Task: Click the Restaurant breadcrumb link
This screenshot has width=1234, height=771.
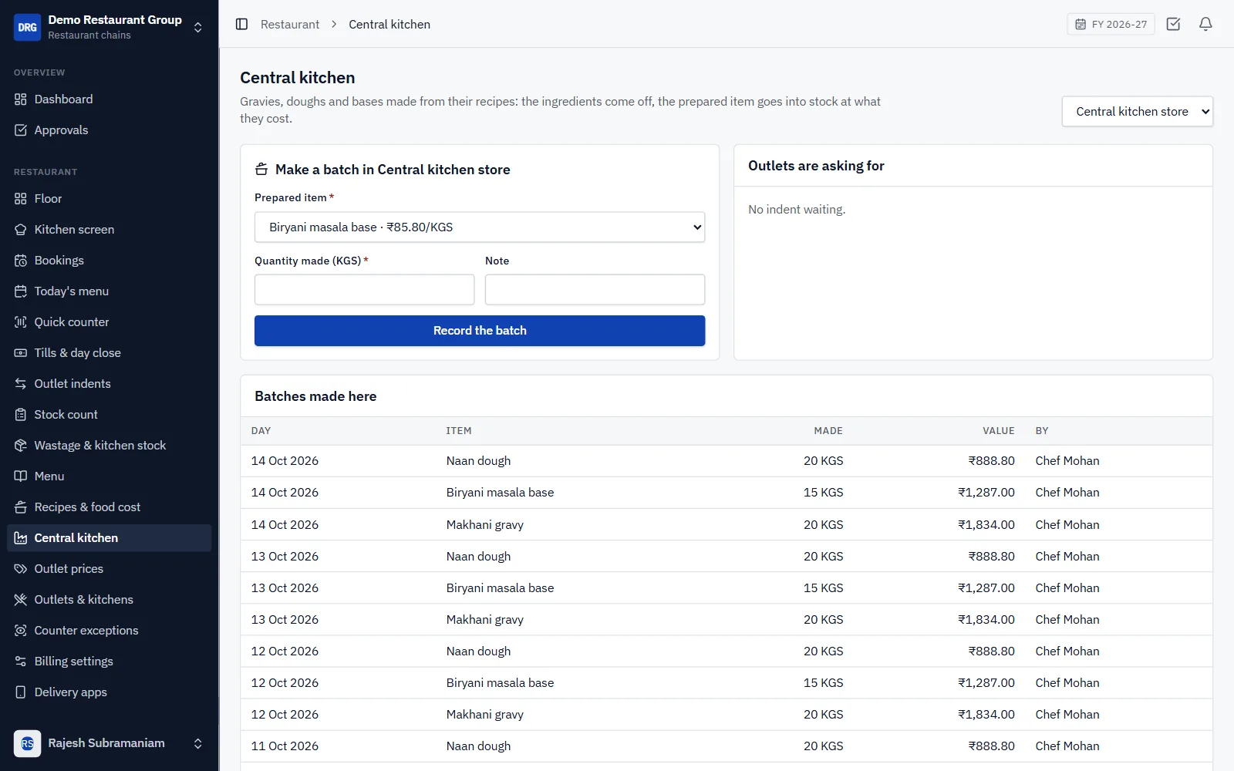Action: tap(290, 24)
